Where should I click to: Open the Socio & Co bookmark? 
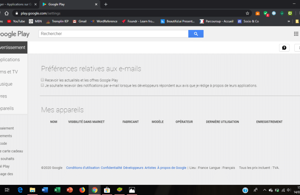pos(248,21)
